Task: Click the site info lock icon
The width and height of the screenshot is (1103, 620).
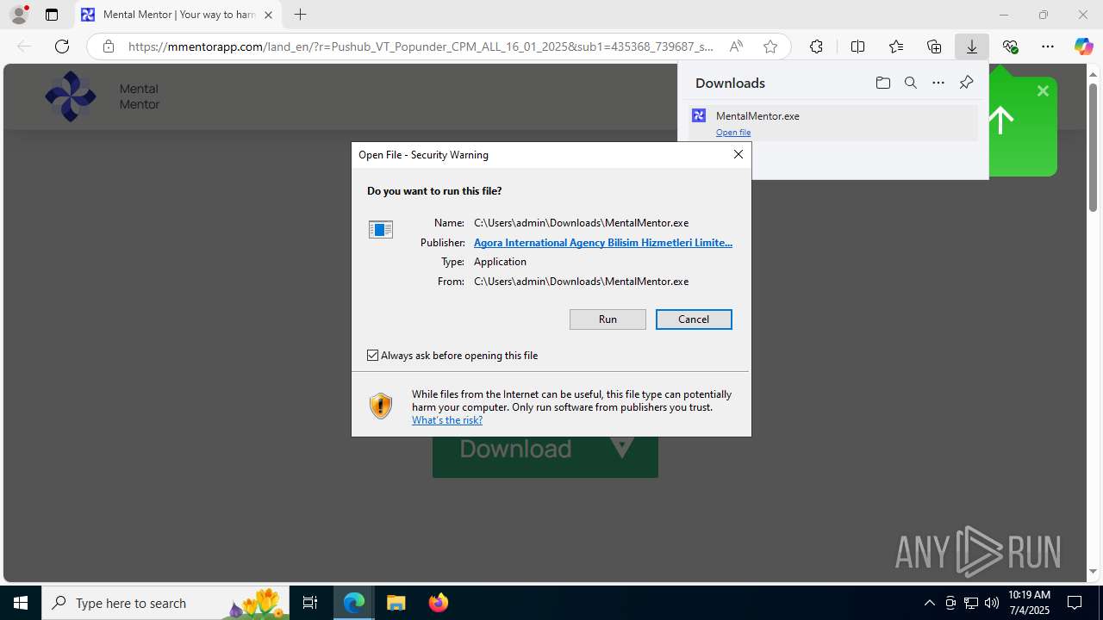Action: tap(109, 46)
